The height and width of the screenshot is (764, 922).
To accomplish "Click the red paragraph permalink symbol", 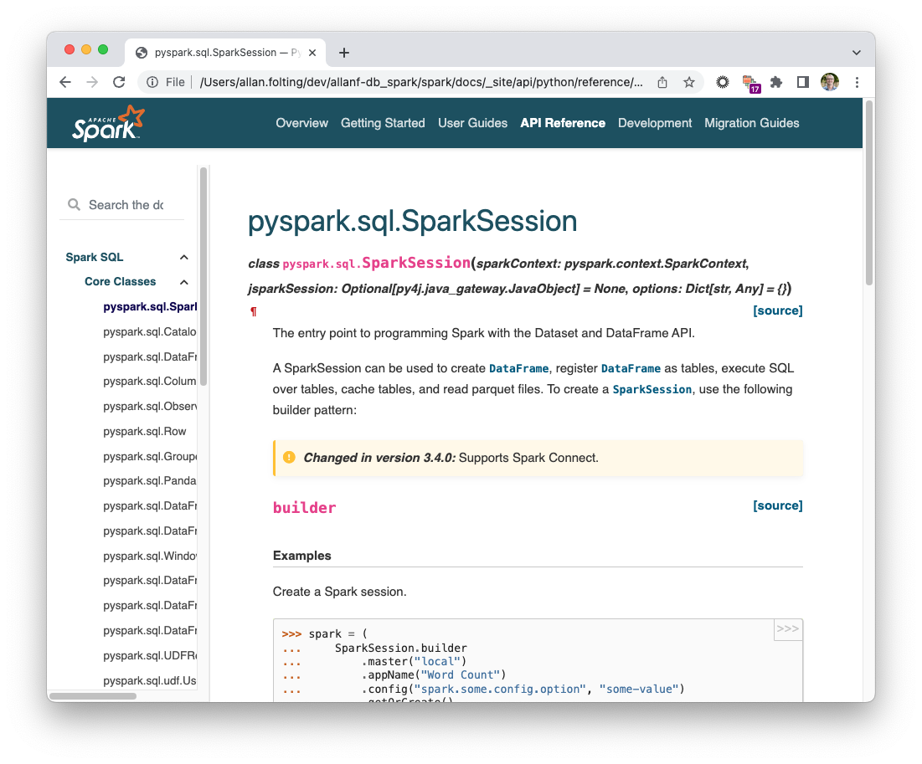I will [254, 311].
